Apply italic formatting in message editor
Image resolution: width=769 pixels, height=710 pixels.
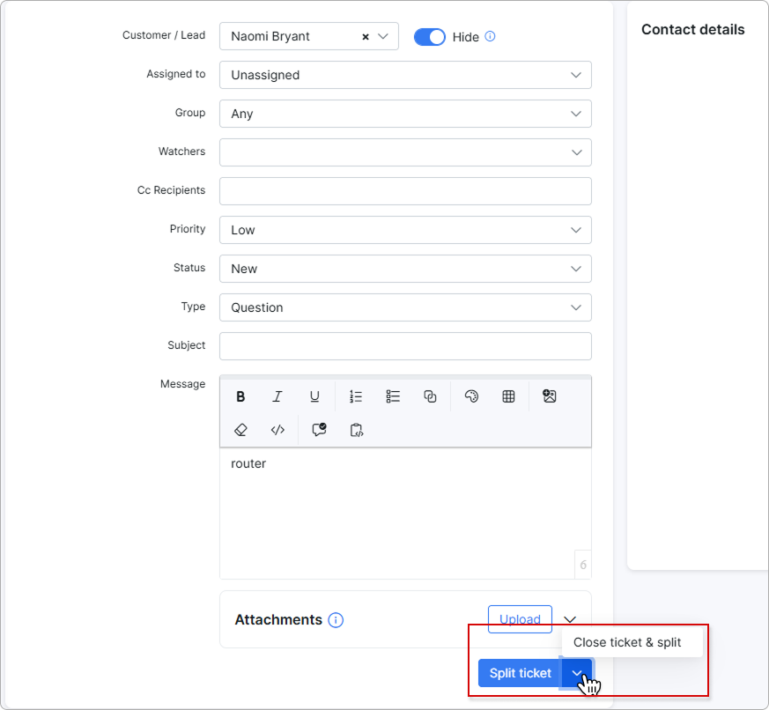(x=277, y=396)
